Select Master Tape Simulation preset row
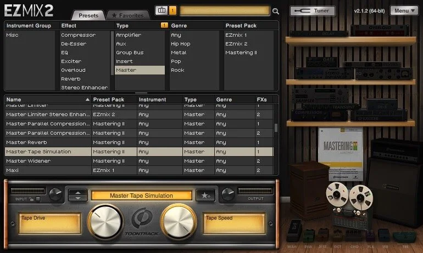423x253 pixels. click(139, 152)
